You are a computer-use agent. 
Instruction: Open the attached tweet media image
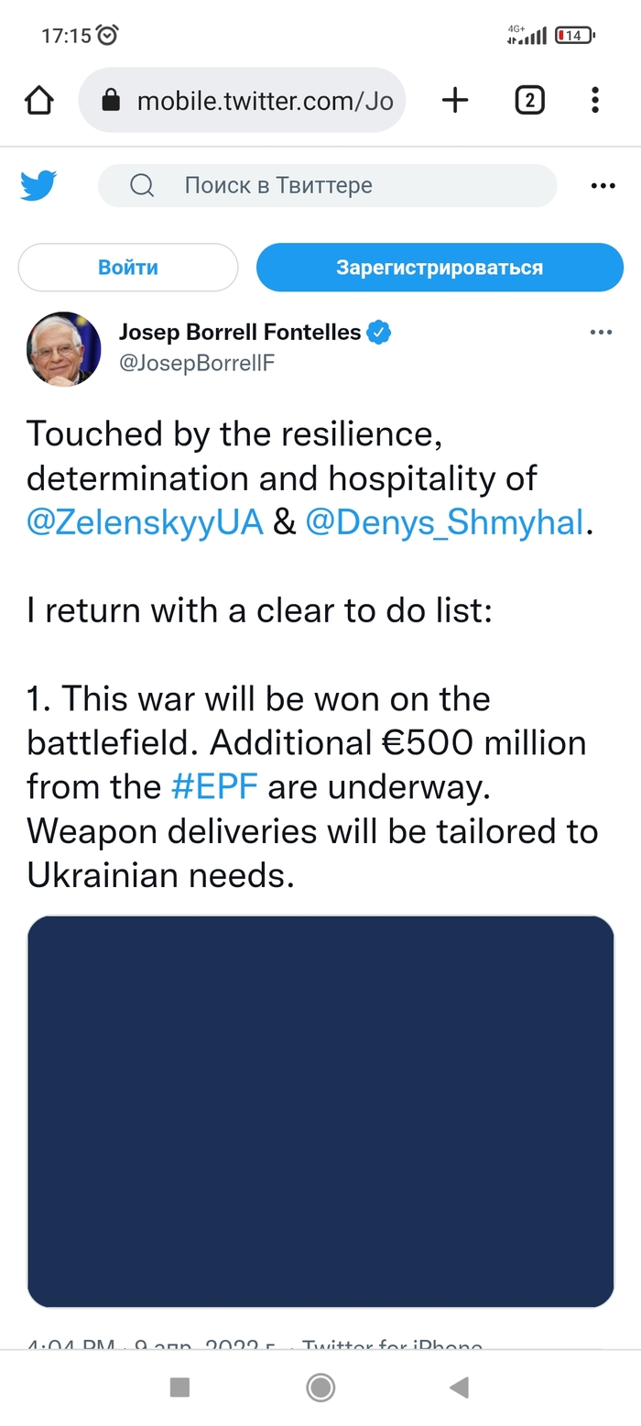[320, 1111]
